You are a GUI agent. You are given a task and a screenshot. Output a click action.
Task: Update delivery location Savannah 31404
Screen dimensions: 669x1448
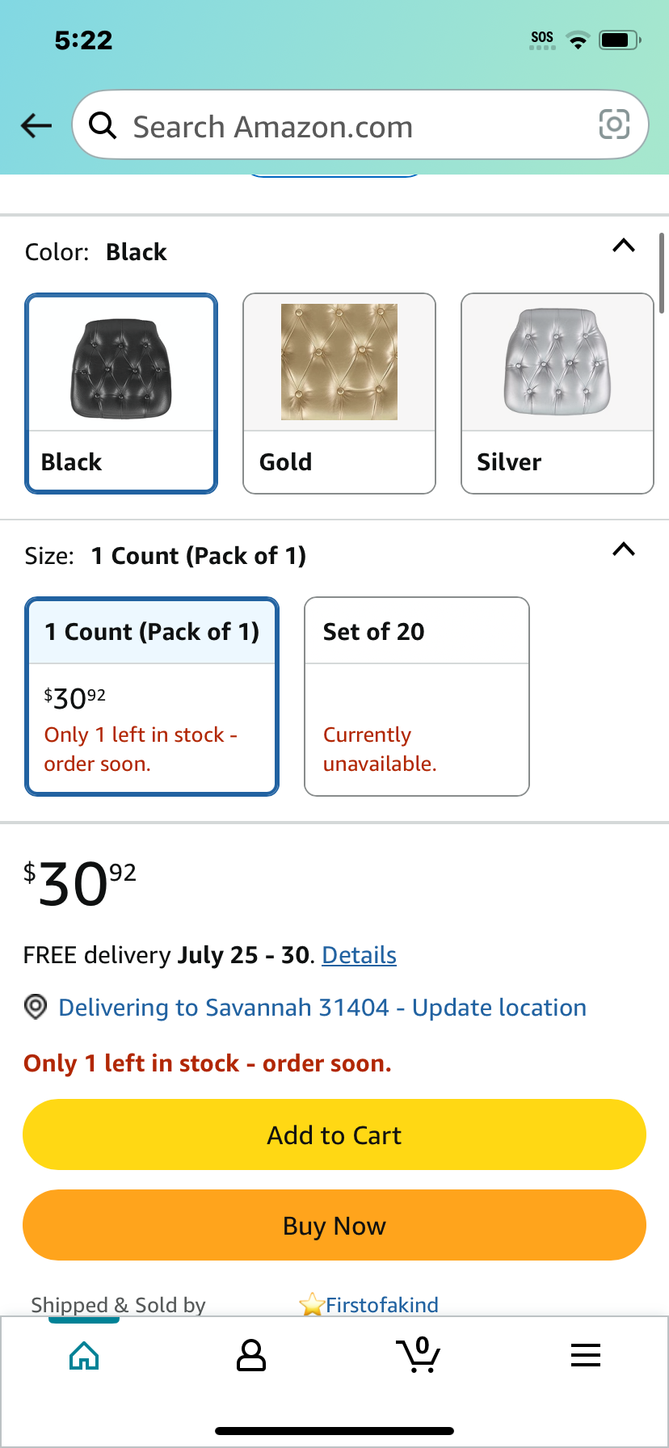(x=322, y=1008)
